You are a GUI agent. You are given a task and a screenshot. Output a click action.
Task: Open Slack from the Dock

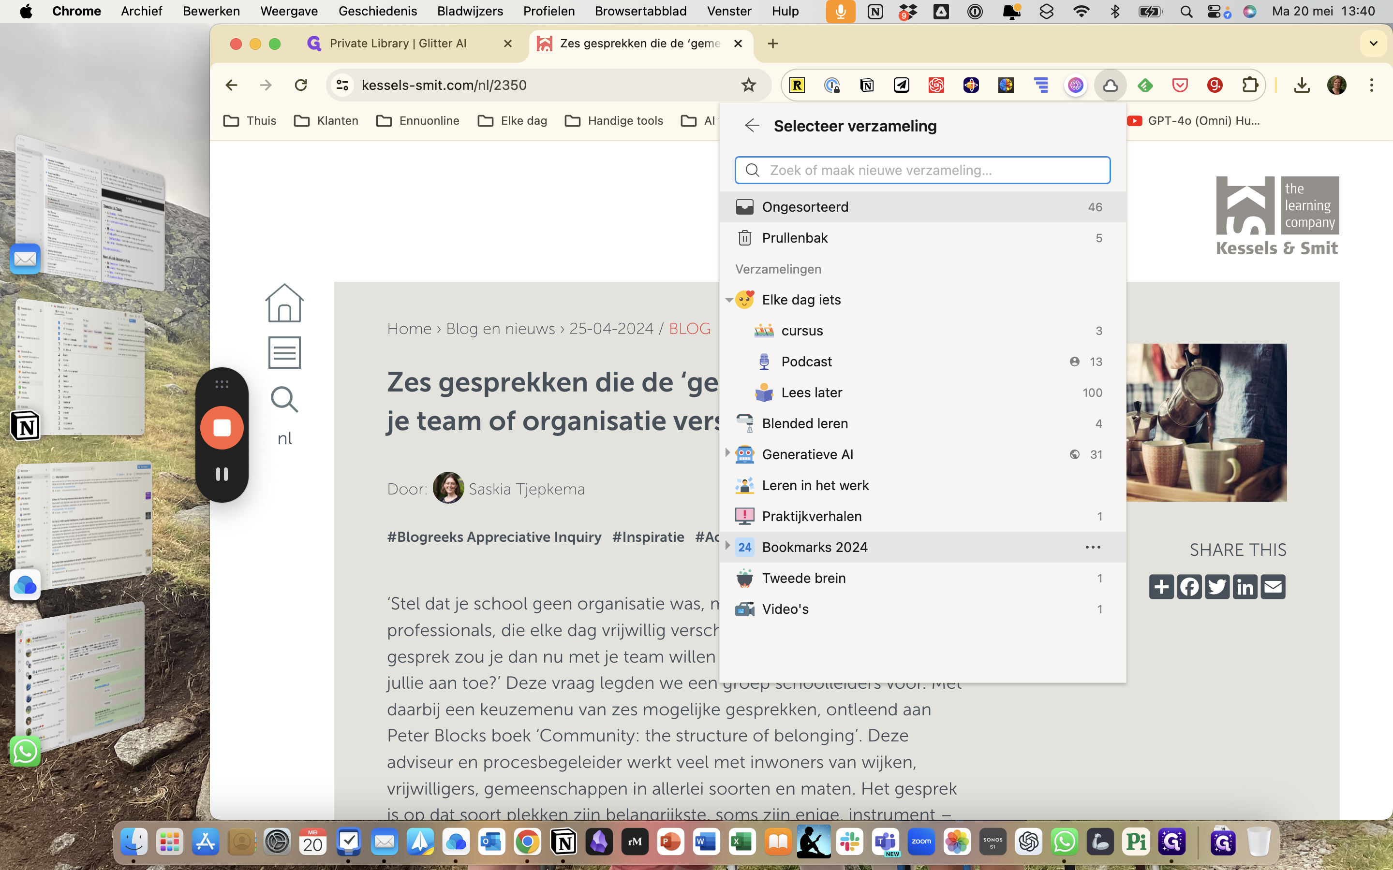[850, 842]
